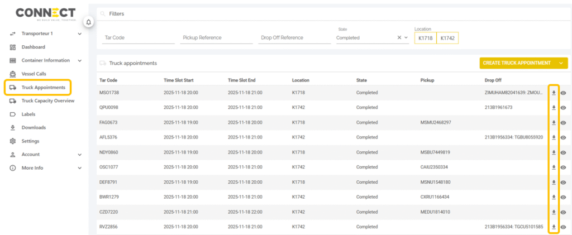View details of QPU0098 with eye icon

pyautogui.click(x=563, y=107)
